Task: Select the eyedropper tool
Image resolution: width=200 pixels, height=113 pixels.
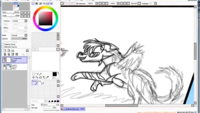Action: coord(47,78)
